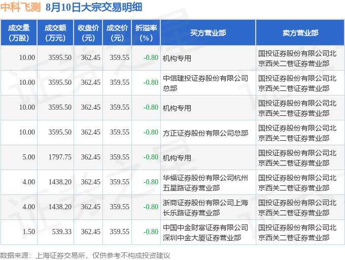Image resolution: width=345 pixels, height=260 pixels.
Task: Click the 华福证券 杭州五星路证券营业部 cell
Action: click(x=208, y=182)
